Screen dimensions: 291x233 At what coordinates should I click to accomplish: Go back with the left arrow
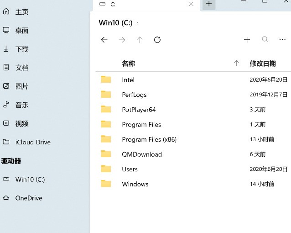tap(104, 40)
